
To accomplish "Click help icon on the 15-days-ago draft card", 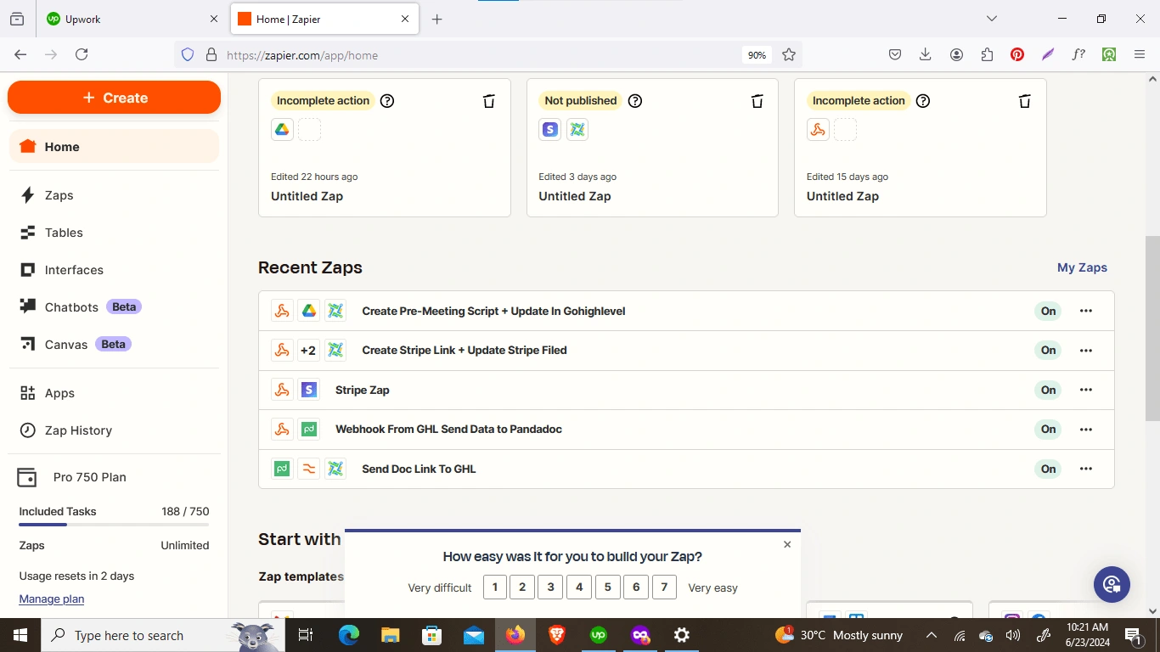I will (x=923, y=100).
